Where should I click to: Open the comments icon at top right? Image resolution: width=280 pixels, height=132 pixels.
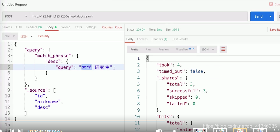click(271, 4)
